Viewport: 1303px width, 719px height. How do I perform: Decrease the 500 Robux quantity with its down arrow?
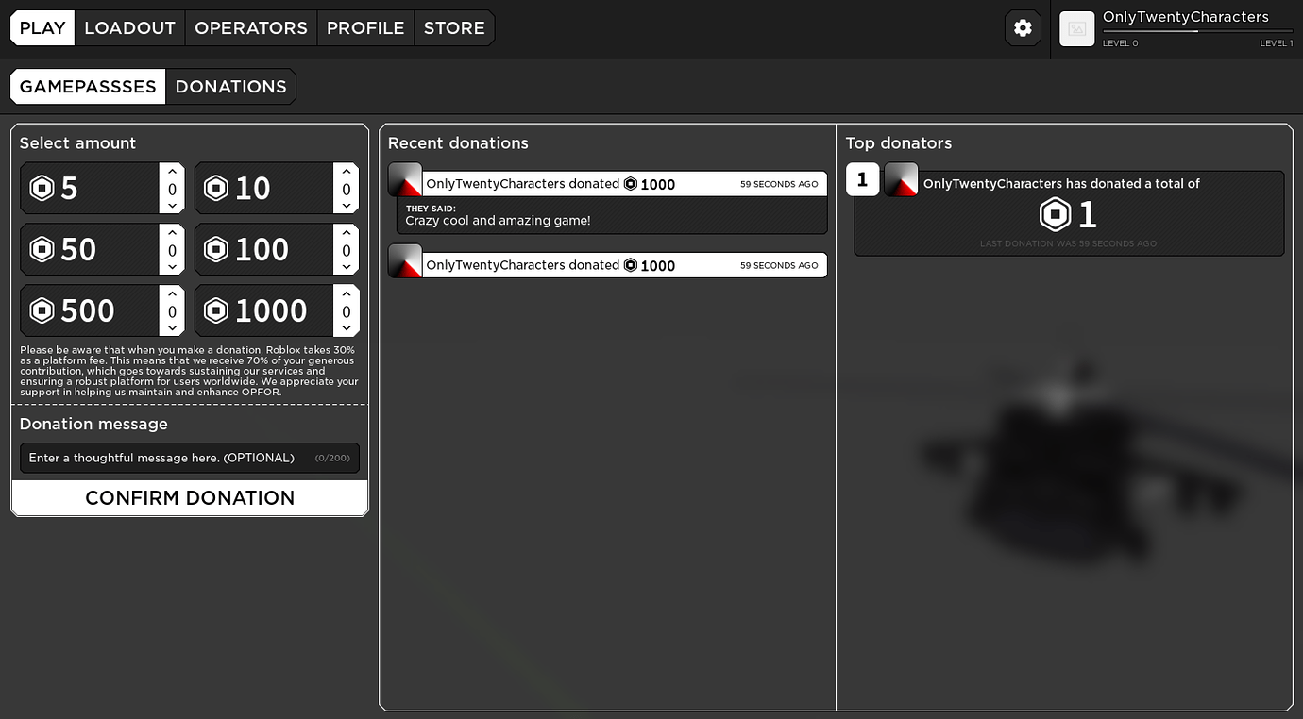pos(172,328)
